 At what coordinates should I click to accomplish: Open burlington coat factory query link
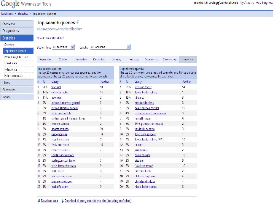[x=63, y=161]
